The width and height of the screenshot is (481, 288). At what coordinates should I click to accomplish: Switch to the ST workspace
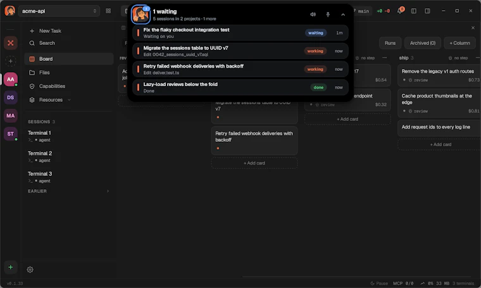(10, 134)
